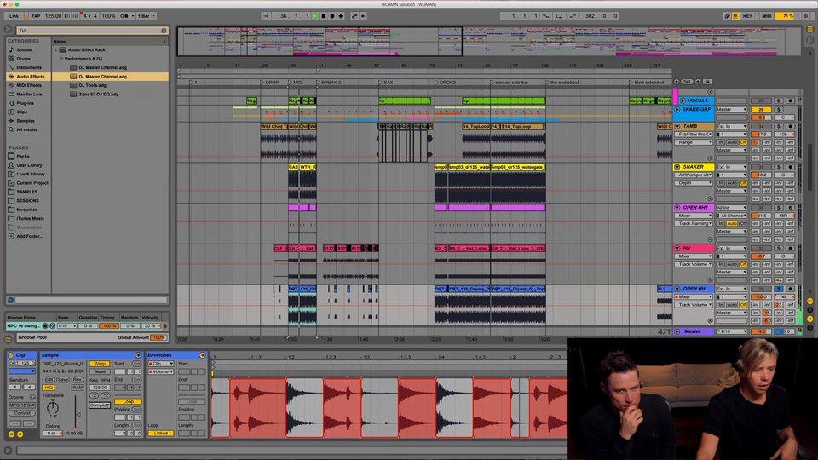
Task: Show All results in browser
Action: coord(26,129)
